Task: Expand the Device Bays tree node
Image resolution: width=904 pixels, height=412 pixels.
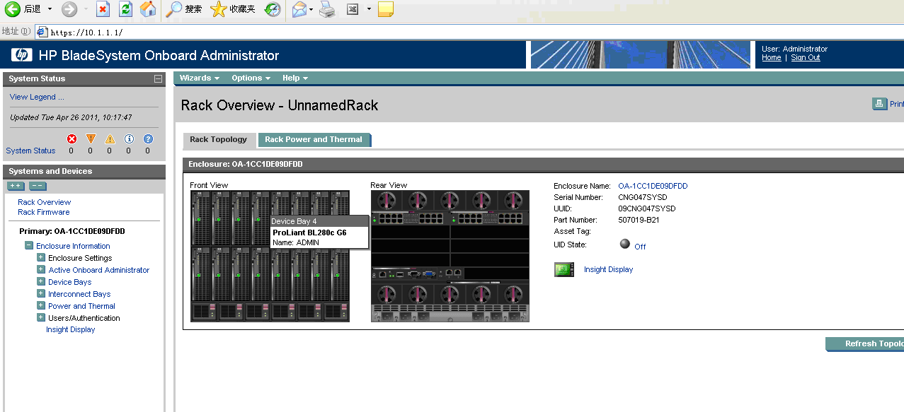Action: pyautogui.click(x=41, y=282)
